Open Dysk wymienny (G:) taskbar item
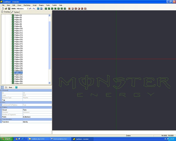Viewport: 176px width, 141px height. [60, 139]
